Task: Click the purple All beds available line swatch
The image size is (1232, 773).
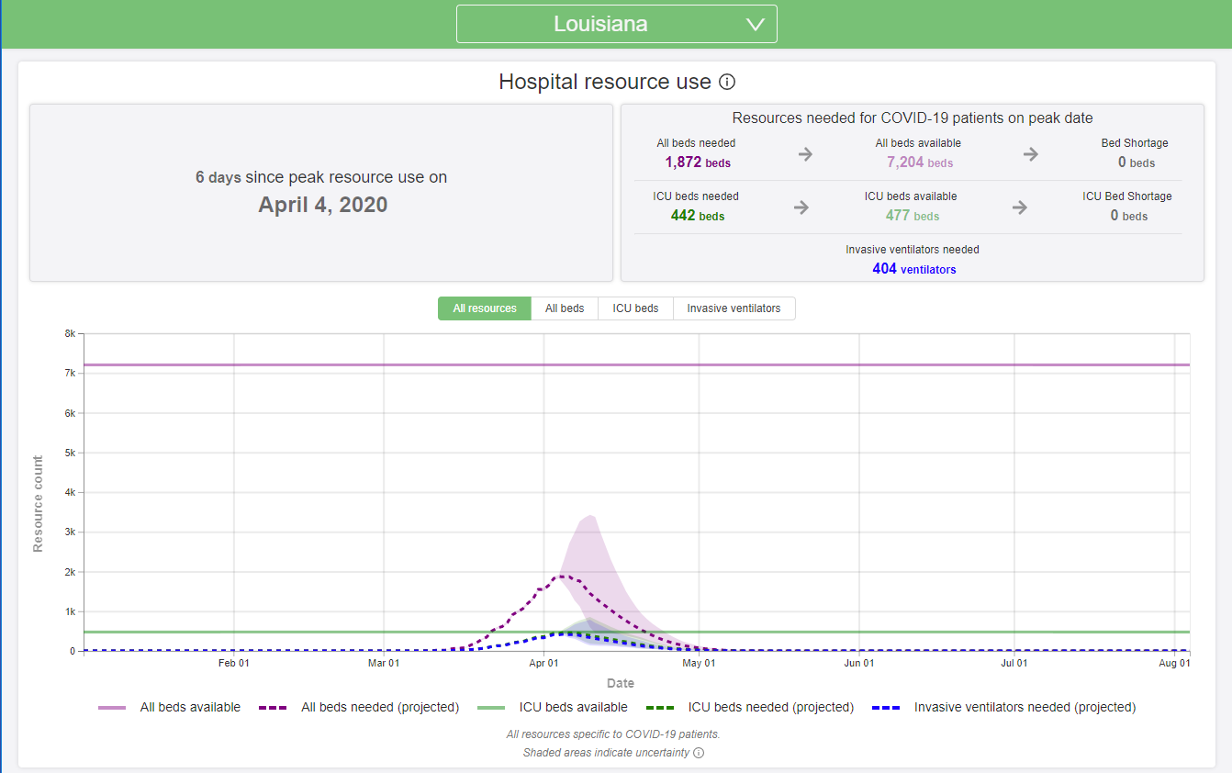Action: pos(112,708)
